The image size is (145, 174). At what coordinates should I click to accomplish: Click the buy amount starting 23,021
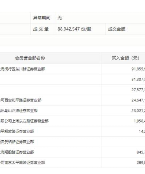138,110
